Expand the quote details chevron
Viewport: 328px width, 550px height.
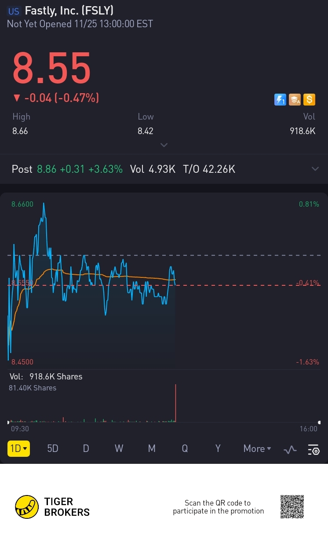tap(164, 145)
